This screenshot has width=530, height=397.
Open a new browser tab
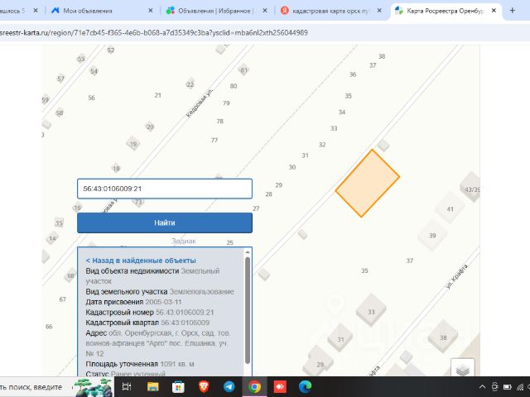pos(513,11)
